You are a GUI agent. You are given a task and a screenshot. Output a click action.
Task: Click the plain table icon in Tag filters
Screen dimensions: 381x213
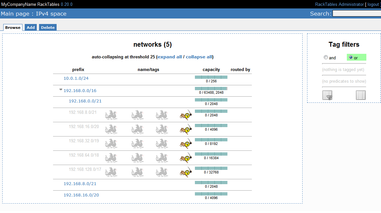point(361,95)
